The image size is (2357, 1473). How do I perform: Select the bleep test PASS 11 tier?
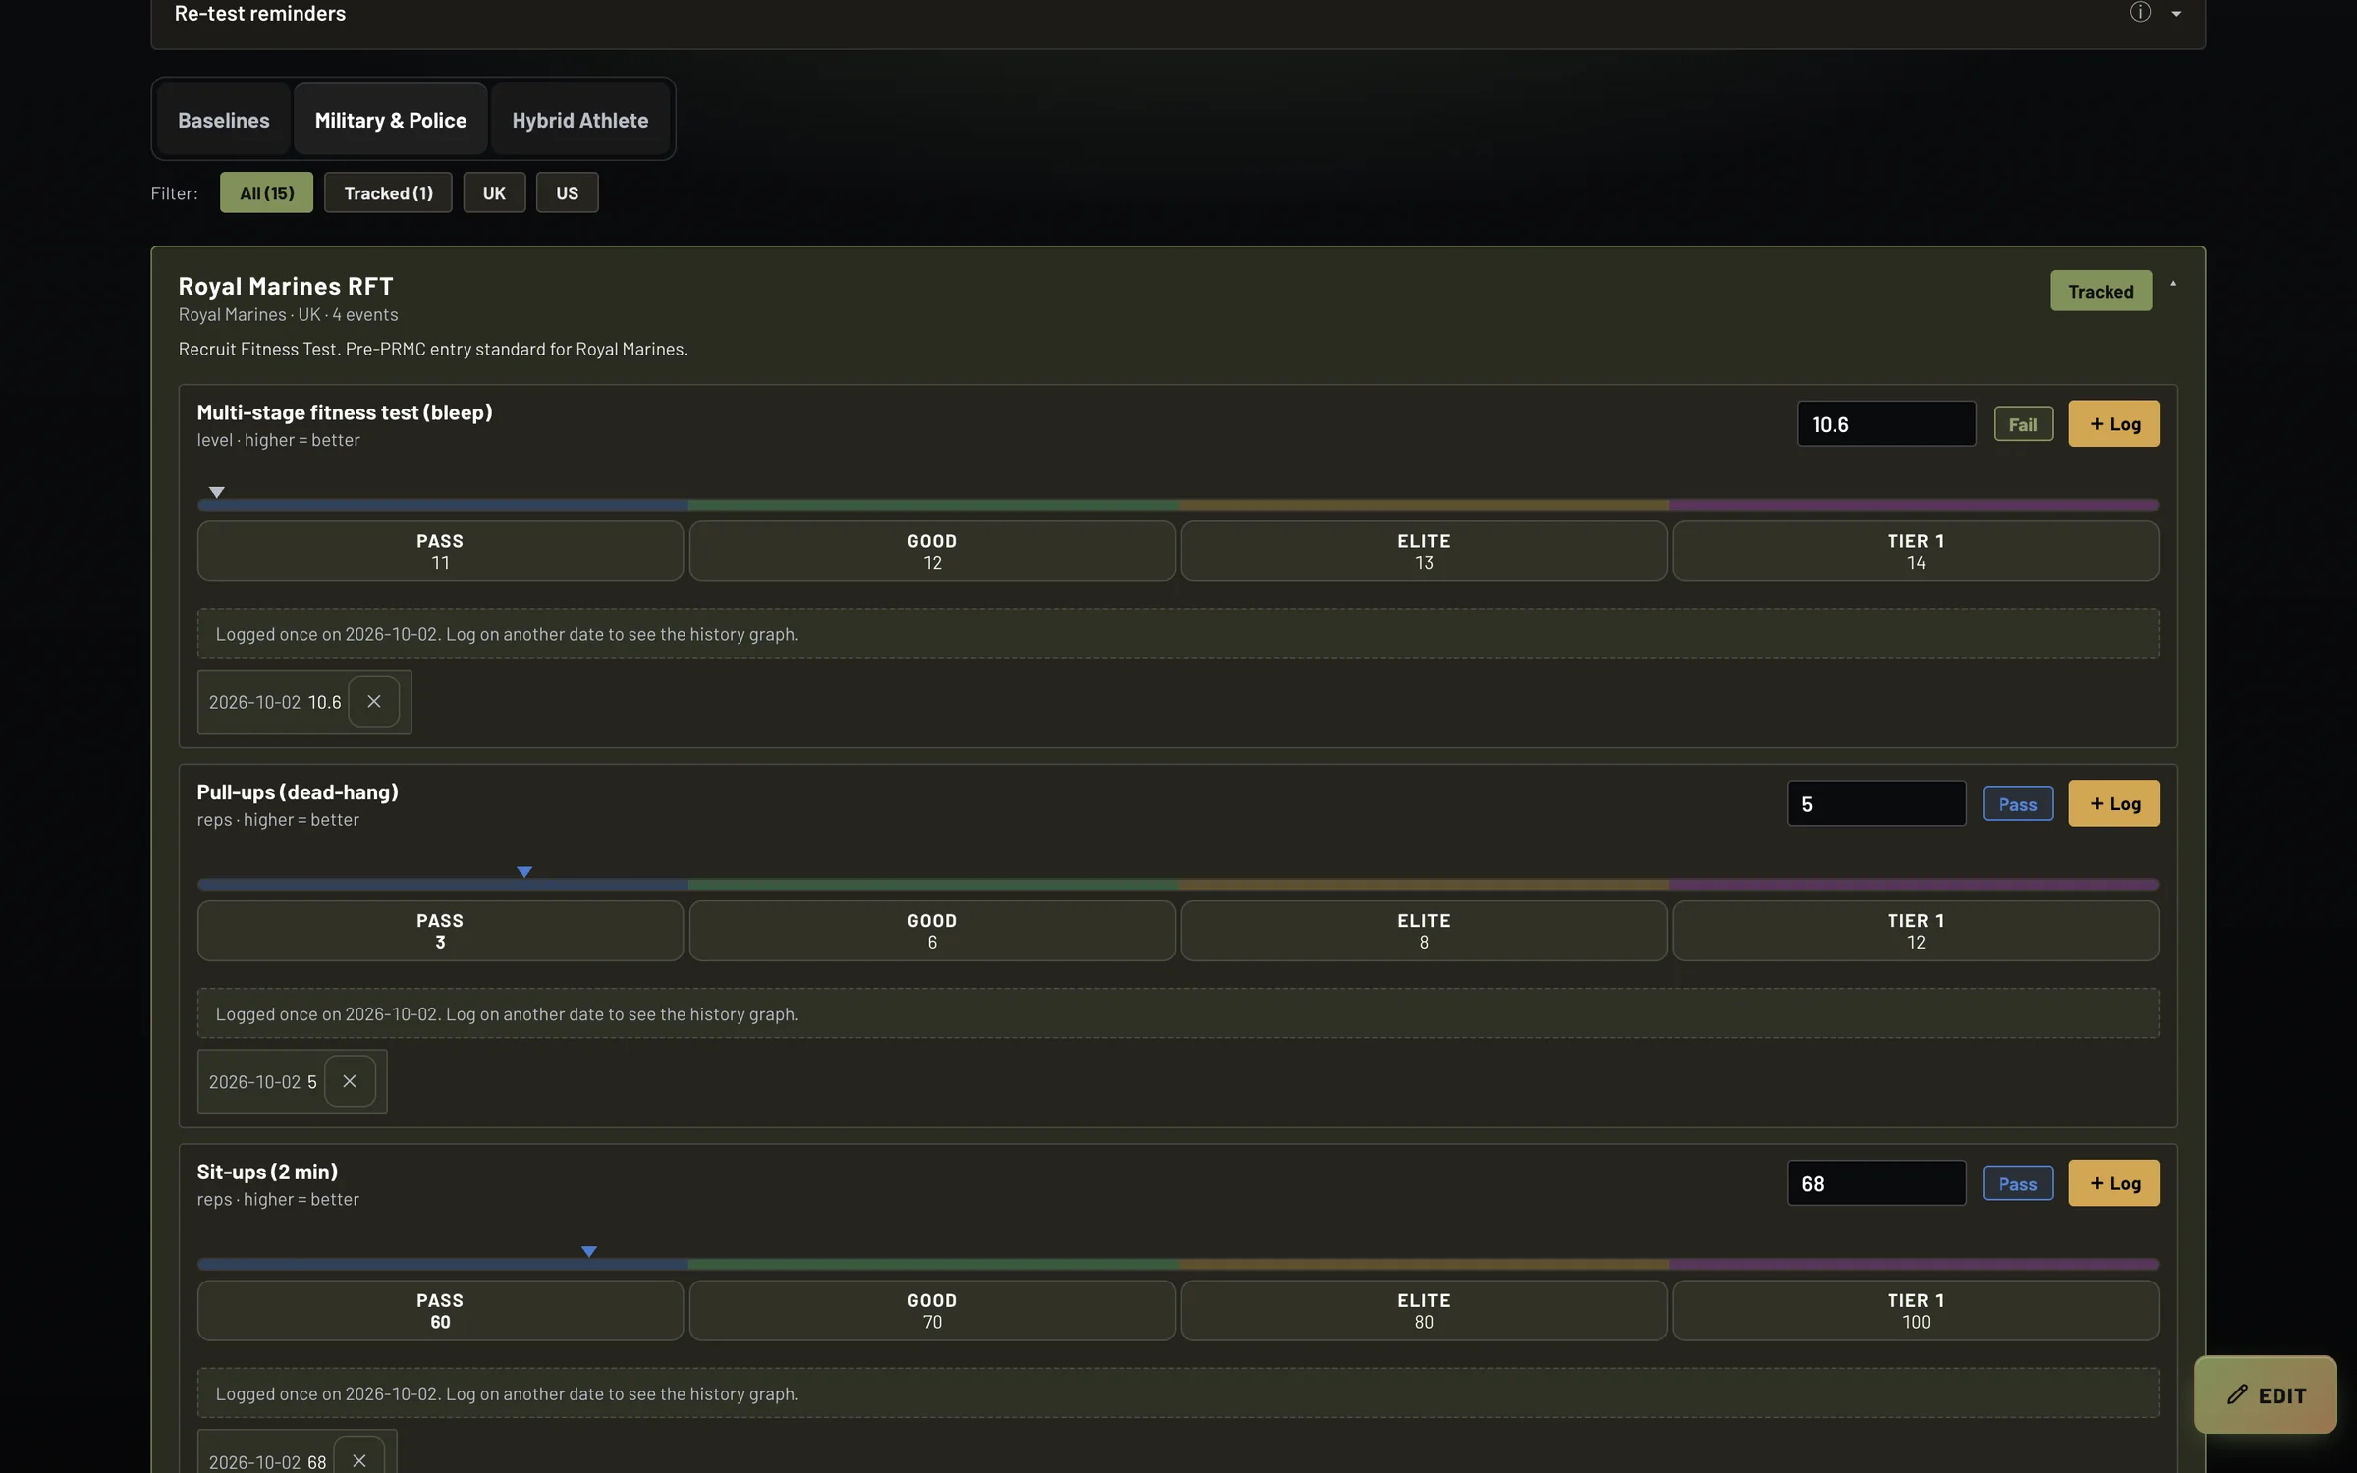pos(440,551)
